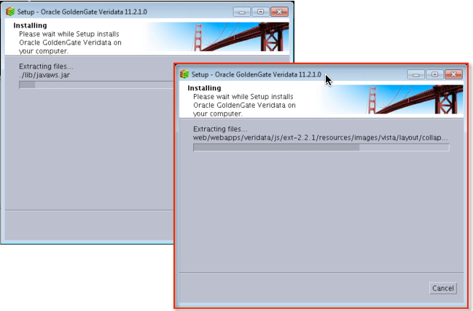The image size is (473, 311).
Task: Maximize the front Setup window
Action: 434,74
